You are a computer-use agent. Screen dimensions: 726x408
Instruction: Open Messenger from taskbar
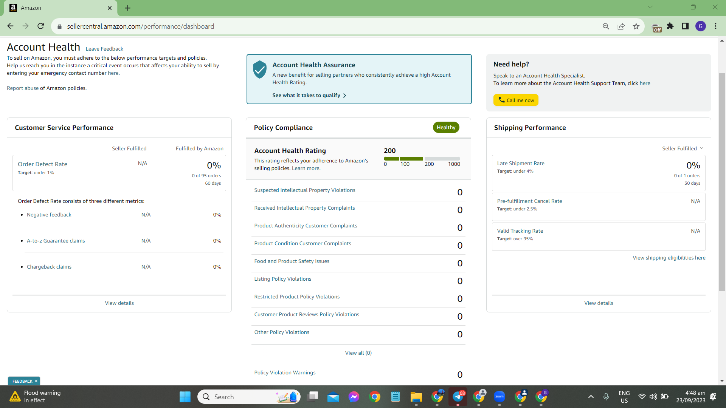pos(354,397)
